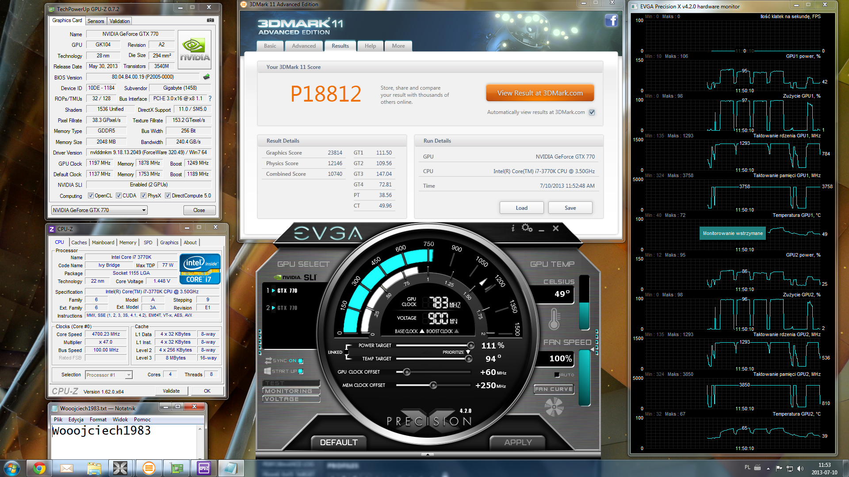Toggle the Start Up checkbox
The width and height of the screenshot is (849, 477).
tap(301, 371)
